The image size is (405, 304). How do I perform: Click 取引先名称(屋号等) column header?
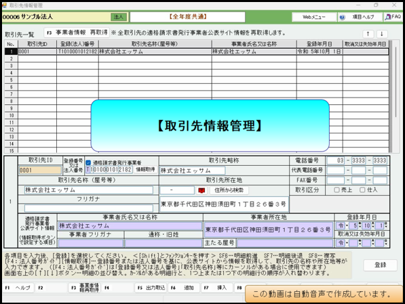click(155, 44)
